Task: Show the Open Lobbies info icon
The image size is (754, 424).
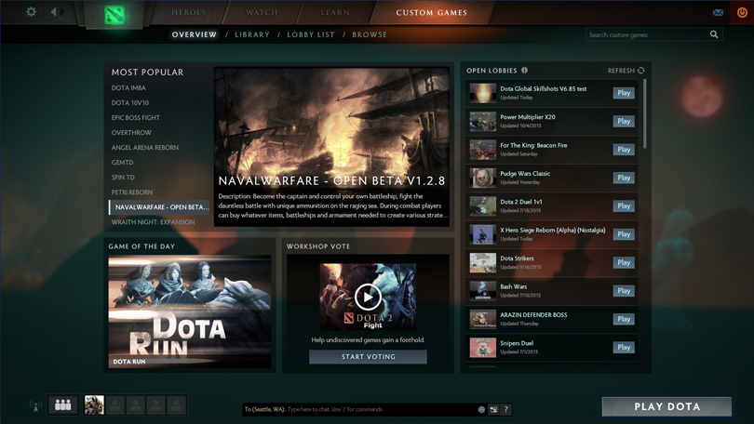Action: pos(525,70)
